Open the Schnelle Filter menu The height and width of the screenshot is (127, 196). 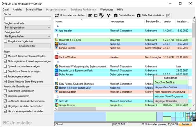tap(34, 10)
